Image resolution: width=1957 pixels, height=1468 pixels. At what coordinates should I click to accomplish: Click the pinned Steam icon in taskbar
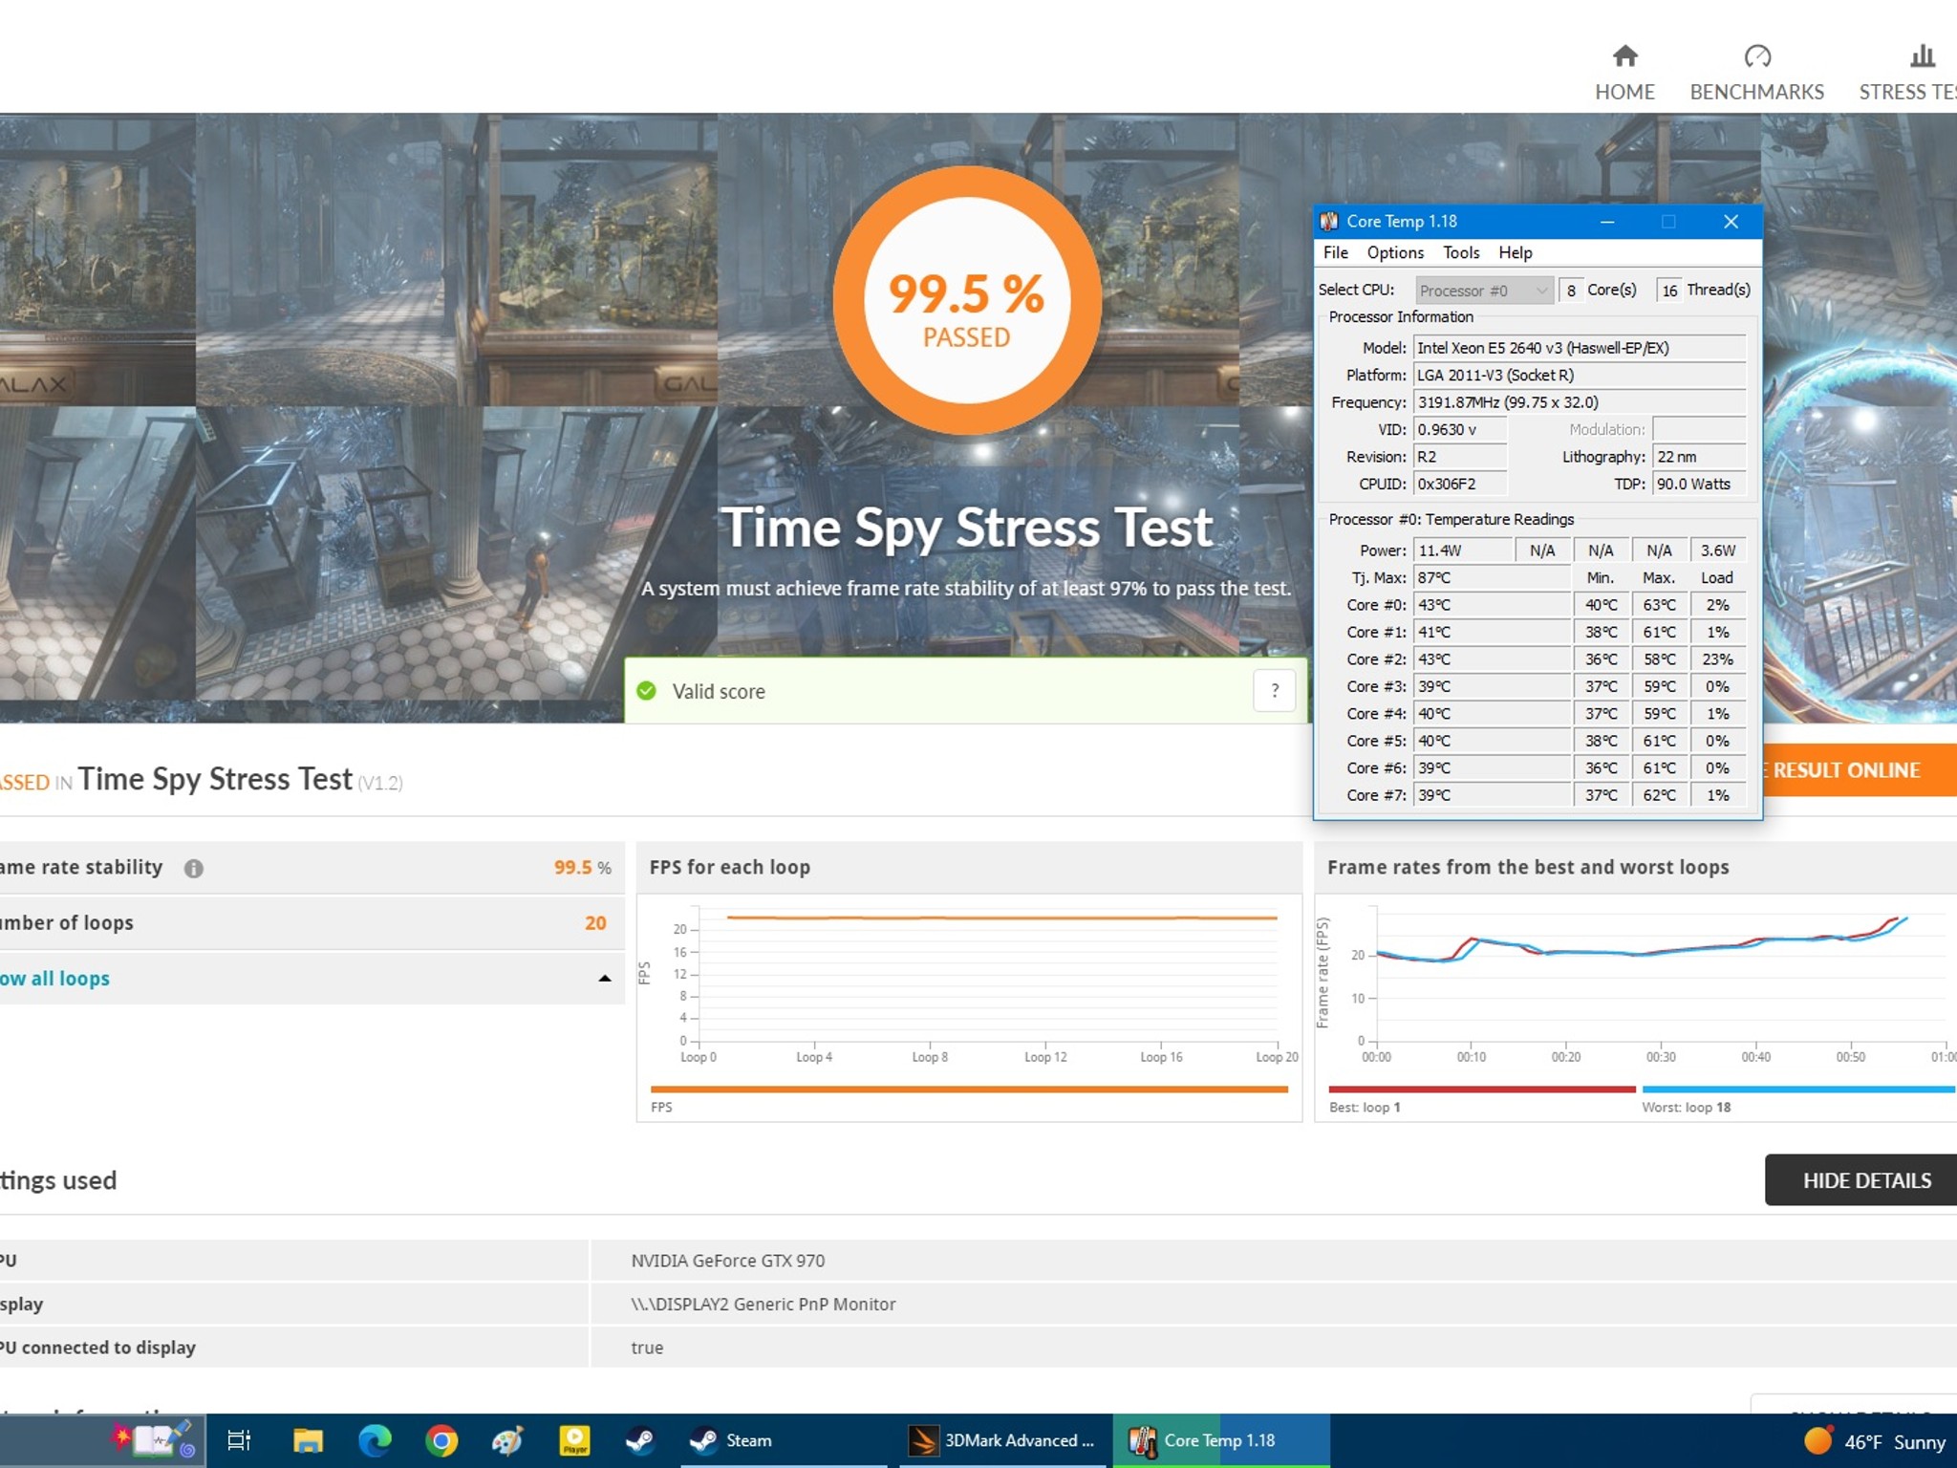640,1440
